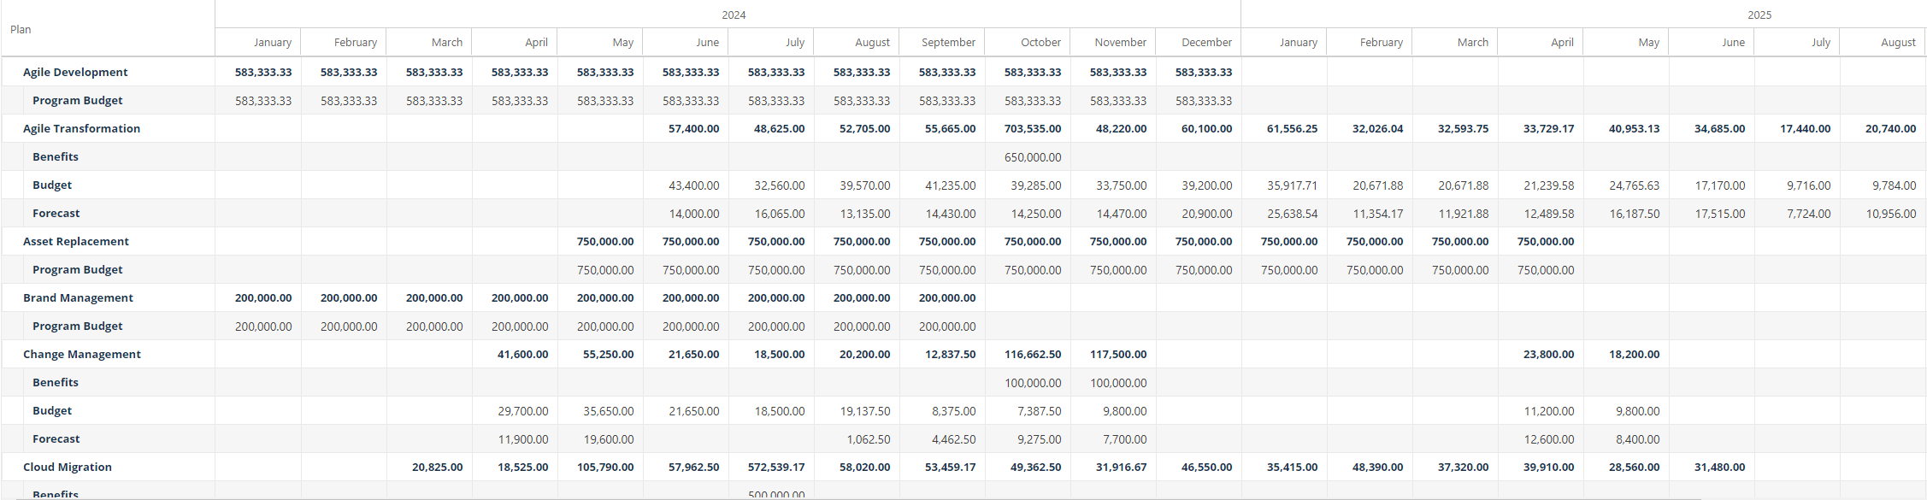The image size is (1927, 500).
Task: Select the Agile Development plan row
Action: 75,72
